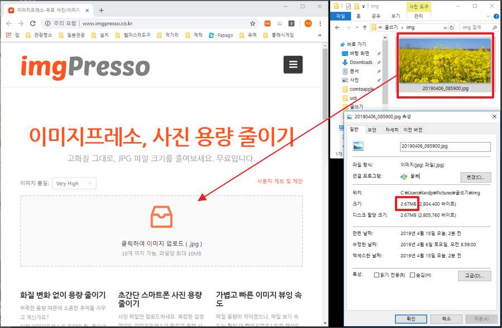
Task: Bookmark this page with star icon
Action: click(x=253, y=23)
